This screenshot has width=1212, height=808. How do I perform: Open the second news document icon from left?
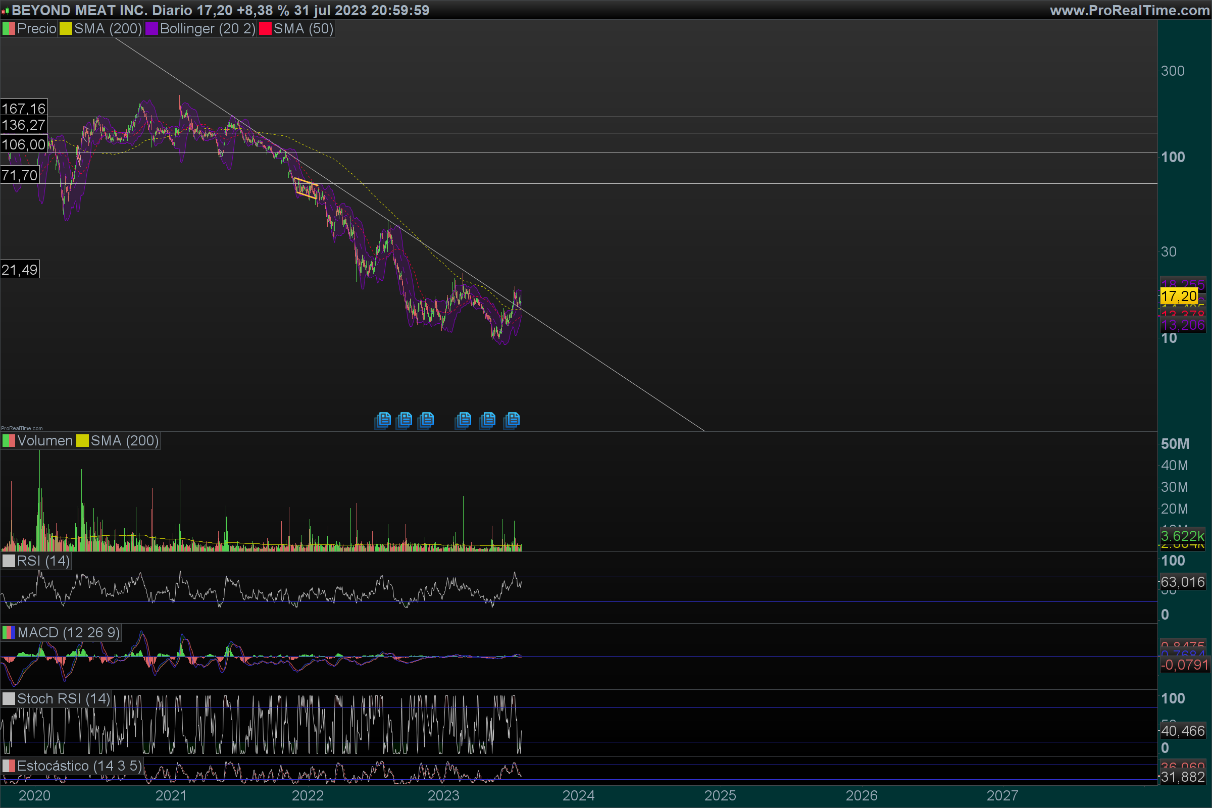(405, 420)
